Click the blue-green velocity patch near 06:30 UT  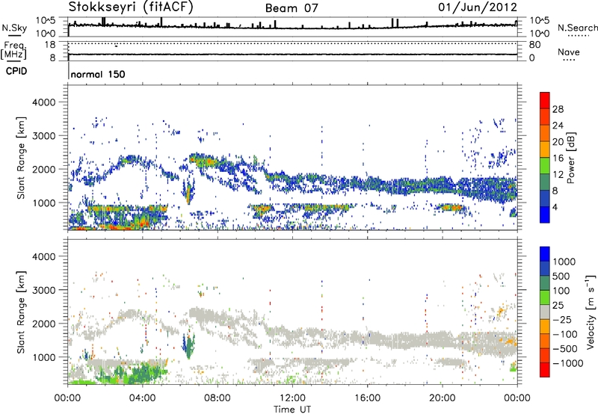click(x=188, y=346)
